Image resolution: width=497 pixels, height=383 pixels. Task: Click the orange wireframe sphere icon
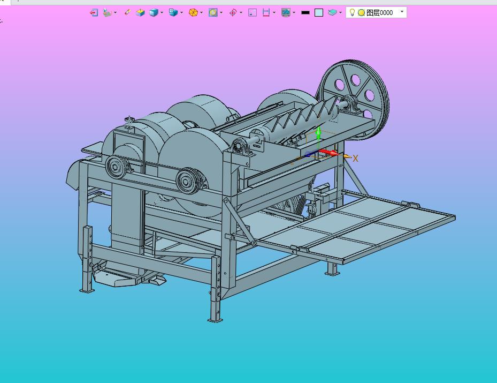click(193, 12)
